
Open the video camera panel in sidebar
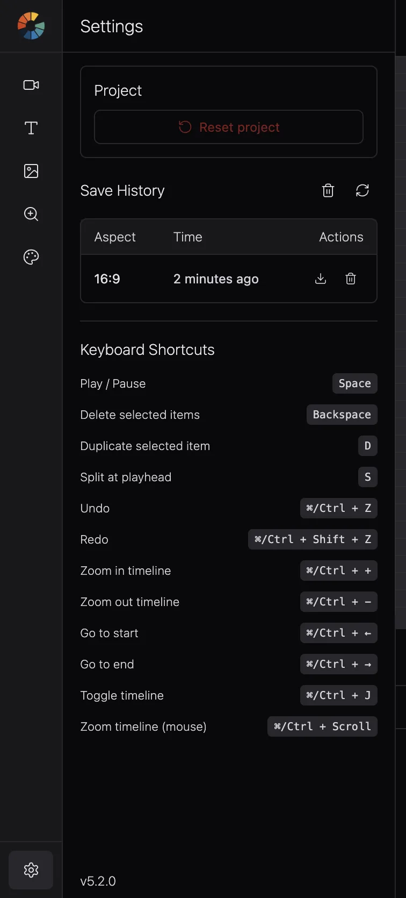[x=31, y=85]
